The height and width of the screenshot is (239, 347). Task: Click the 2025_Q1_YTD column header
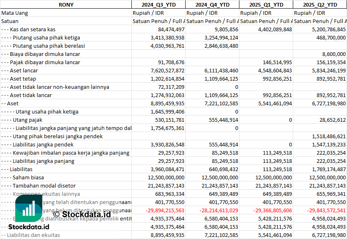pyautogui.click(x=266, y=5)
